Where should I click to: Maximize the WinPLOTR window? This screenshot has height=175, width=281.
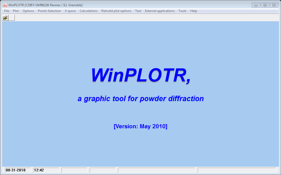click(265, 5)
